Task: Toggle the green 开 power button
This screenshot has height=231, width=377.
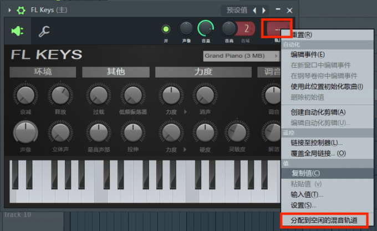Action: coord(166,29)
